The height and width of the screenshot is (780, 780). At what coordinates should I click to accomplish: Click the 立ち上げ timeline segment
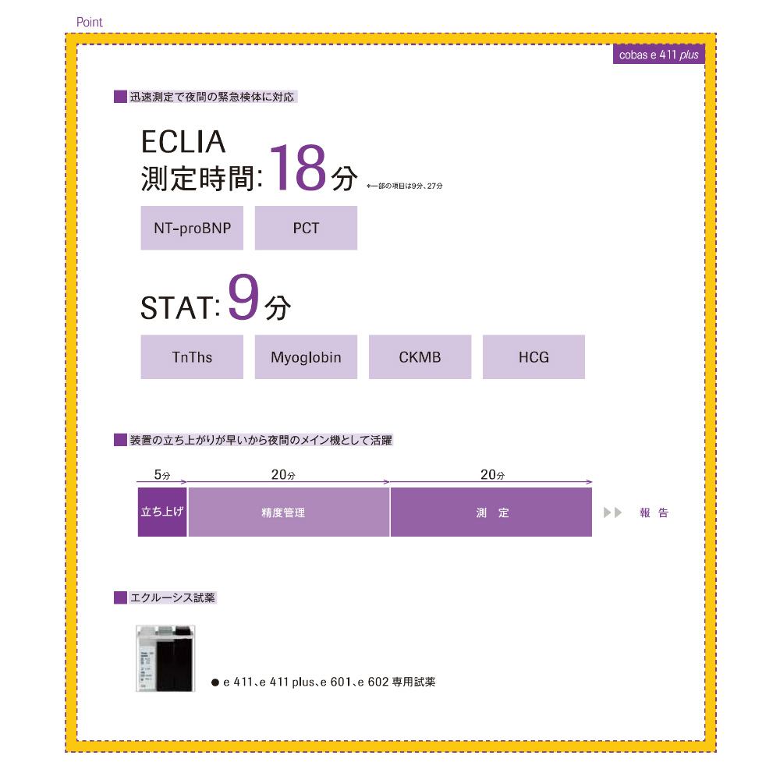[x=162, y=512]
